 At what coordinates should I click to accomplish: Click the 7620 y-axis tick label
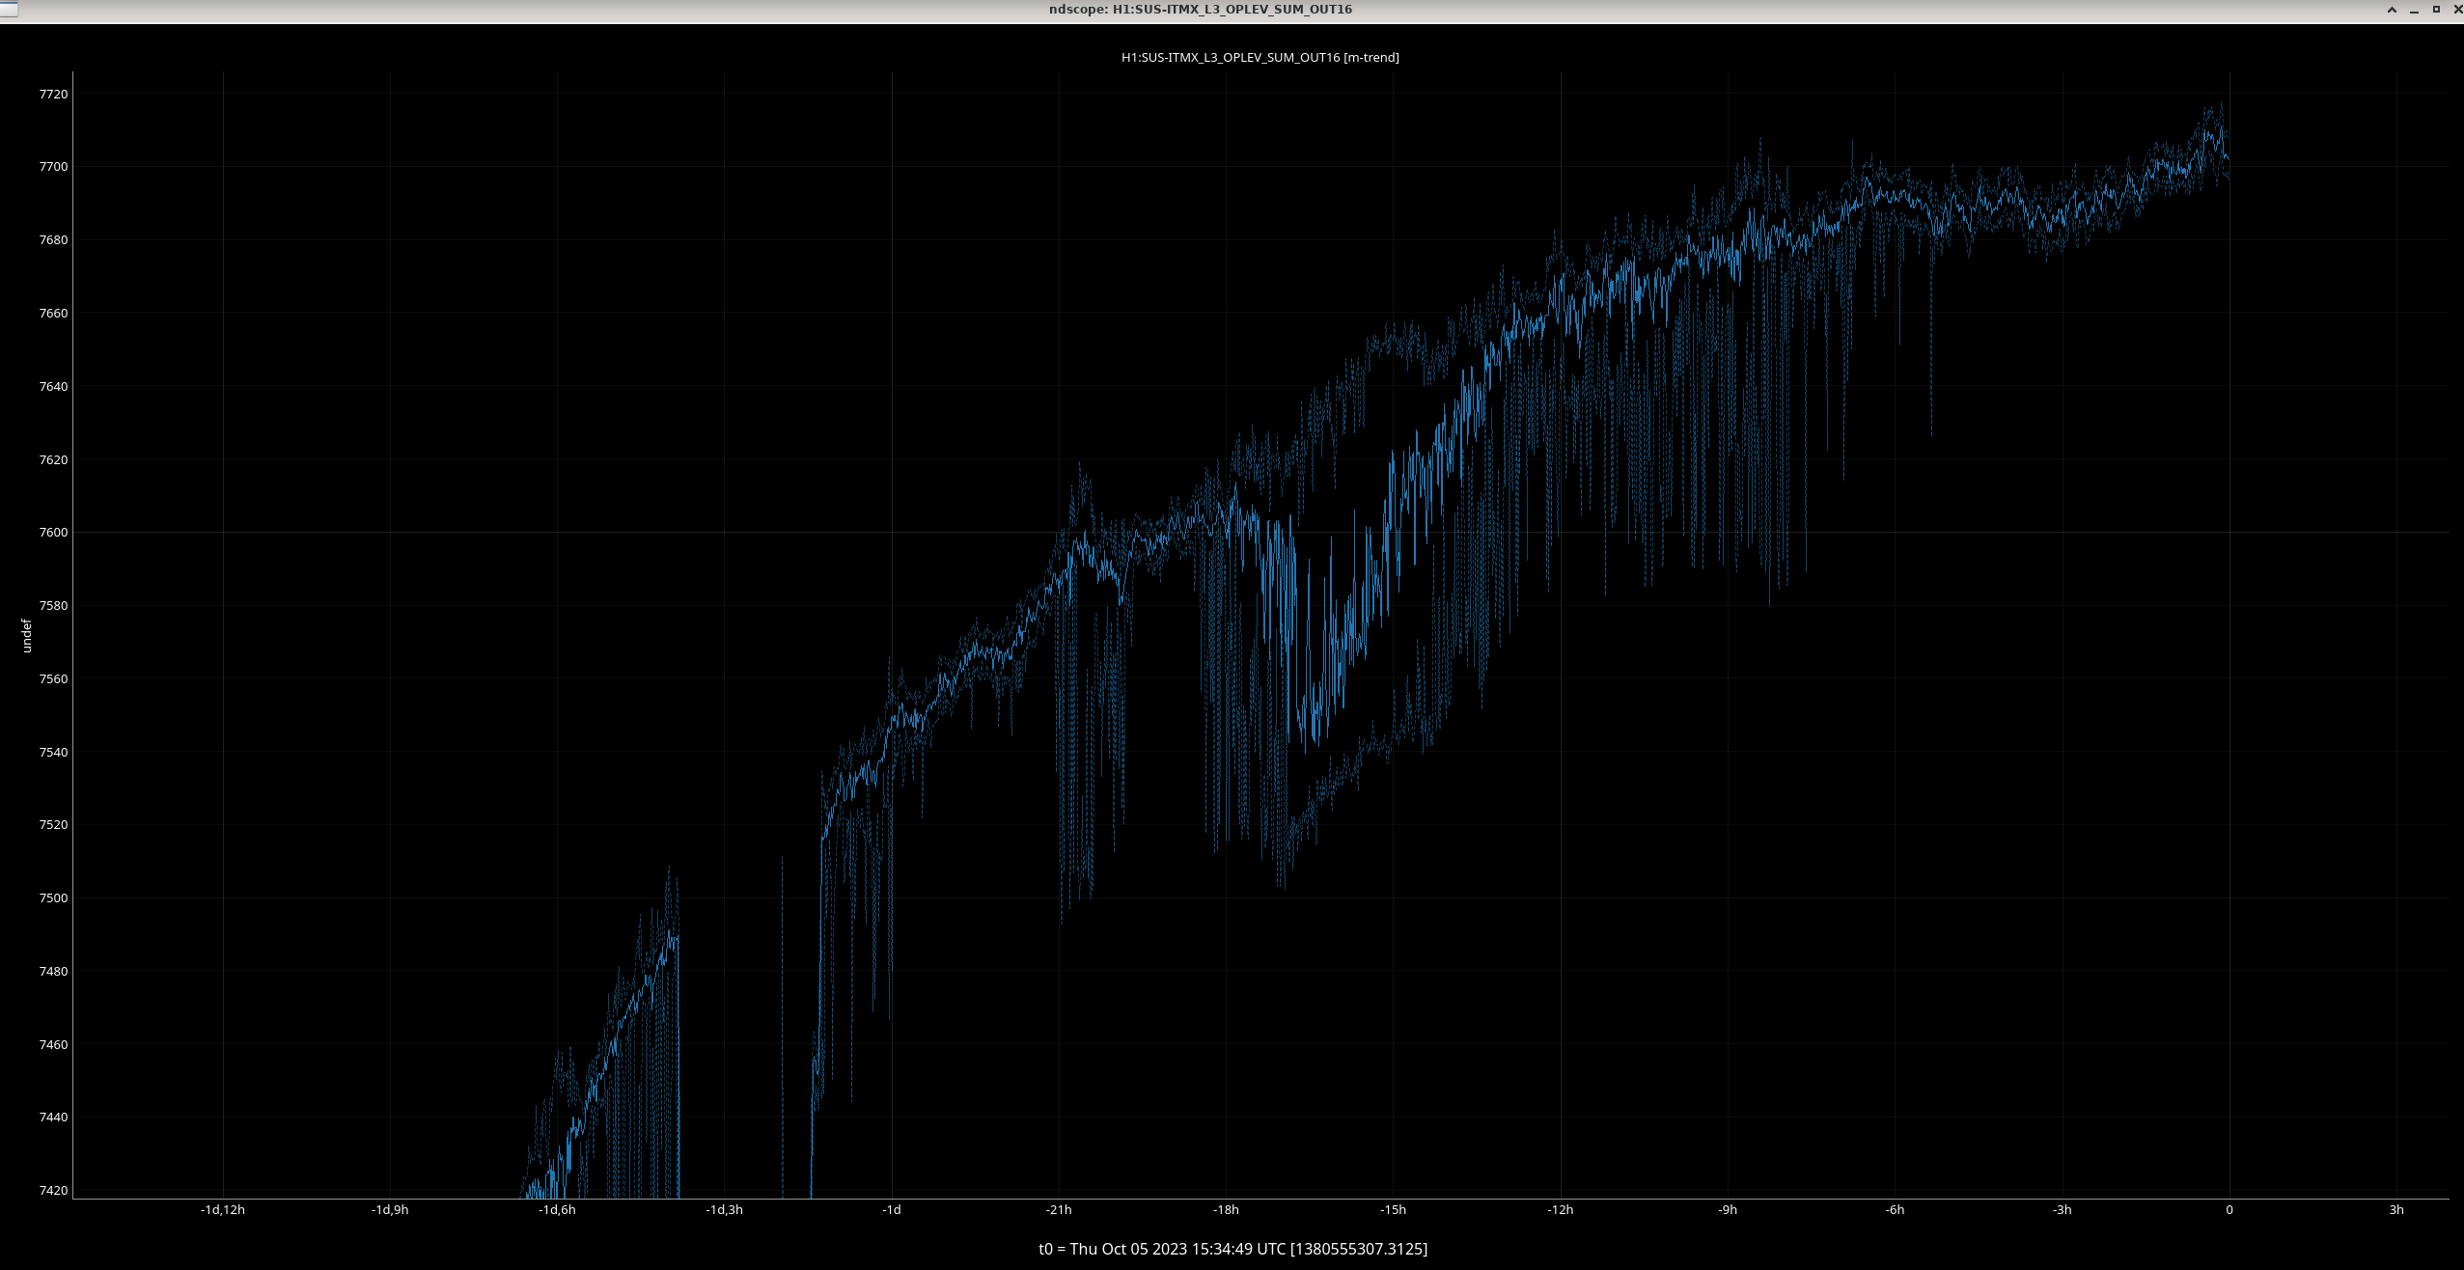[x=53, y=460]
